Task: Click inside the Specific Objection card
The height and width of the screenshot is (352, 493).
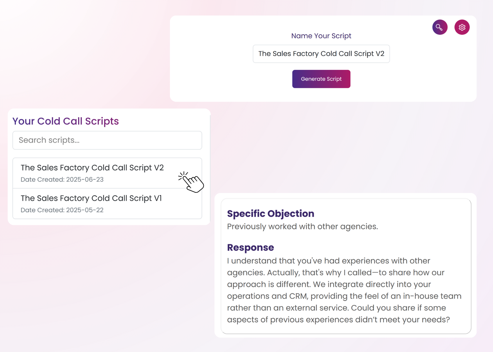Action: [346, 266]
